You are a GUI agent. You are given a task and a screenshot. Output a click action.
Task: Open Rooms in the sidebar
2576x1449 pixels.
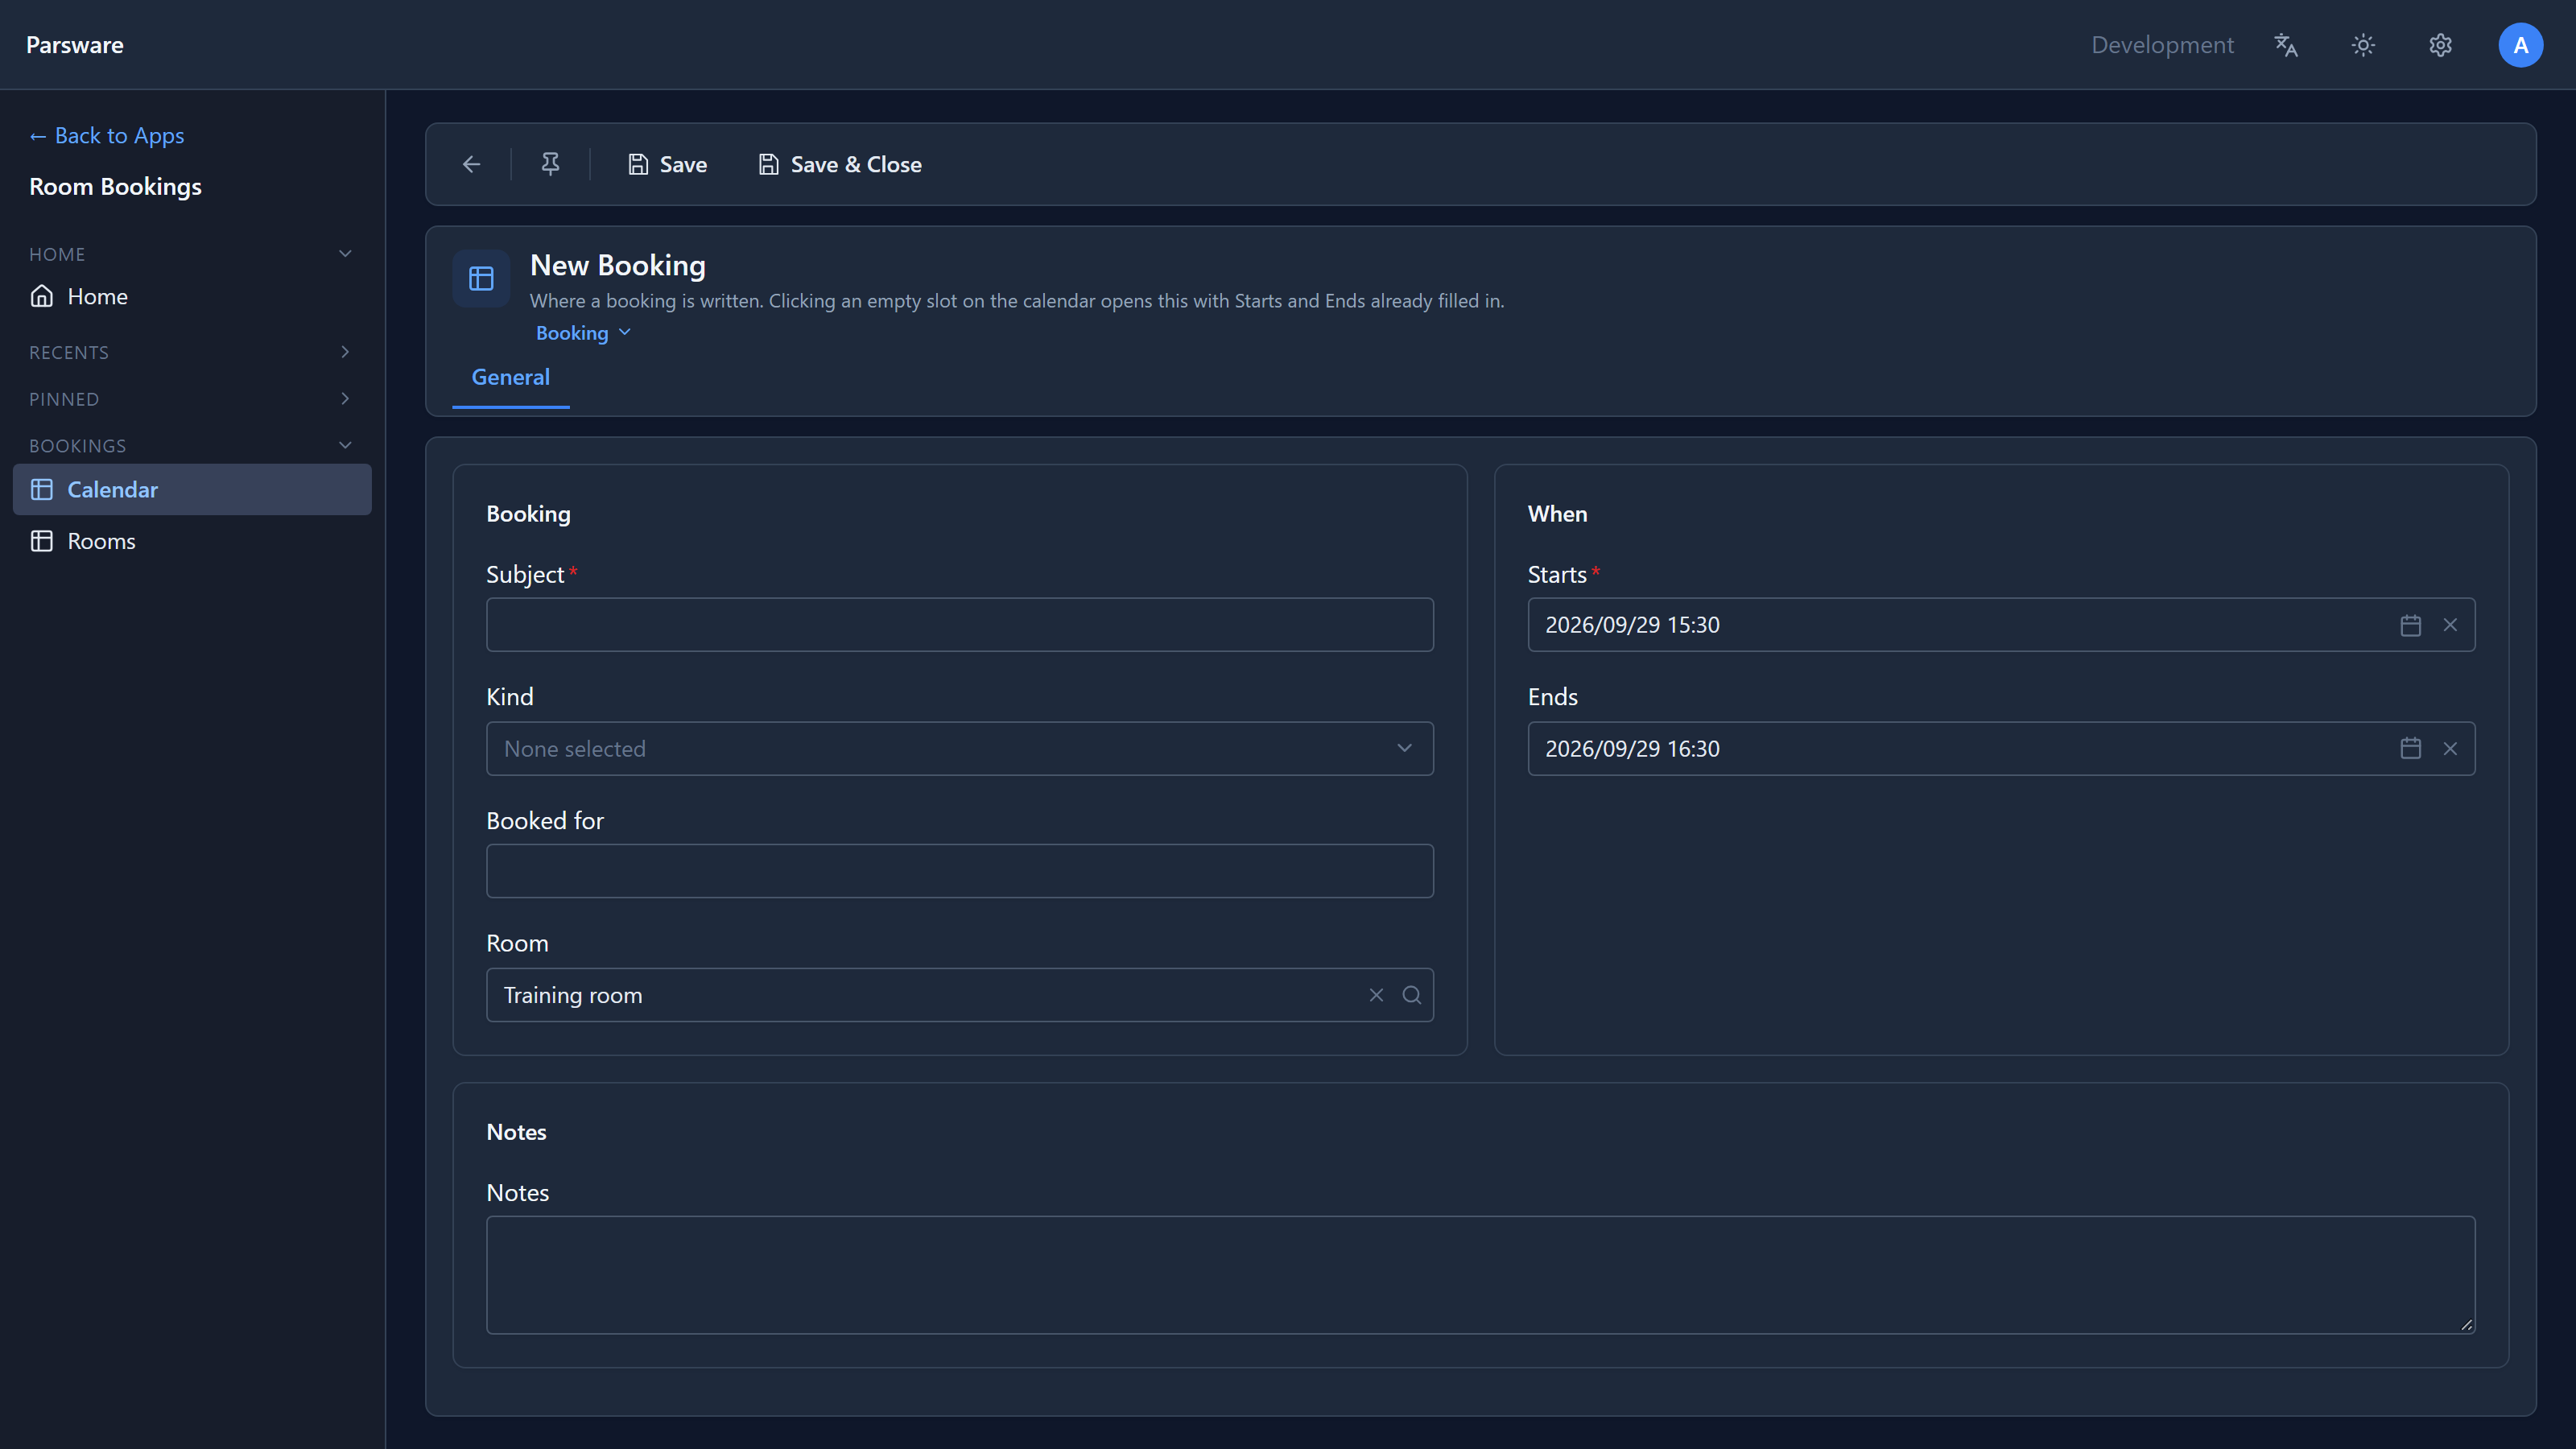192,541
